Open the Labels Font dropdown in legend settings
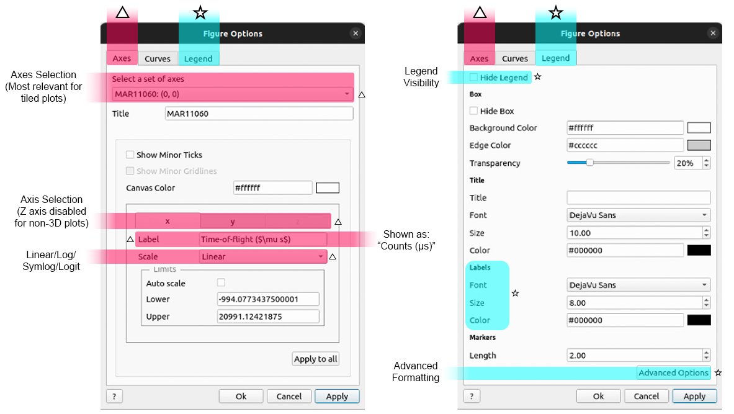The height and width of the screenshot is (414, 734). tap(638, 286)
